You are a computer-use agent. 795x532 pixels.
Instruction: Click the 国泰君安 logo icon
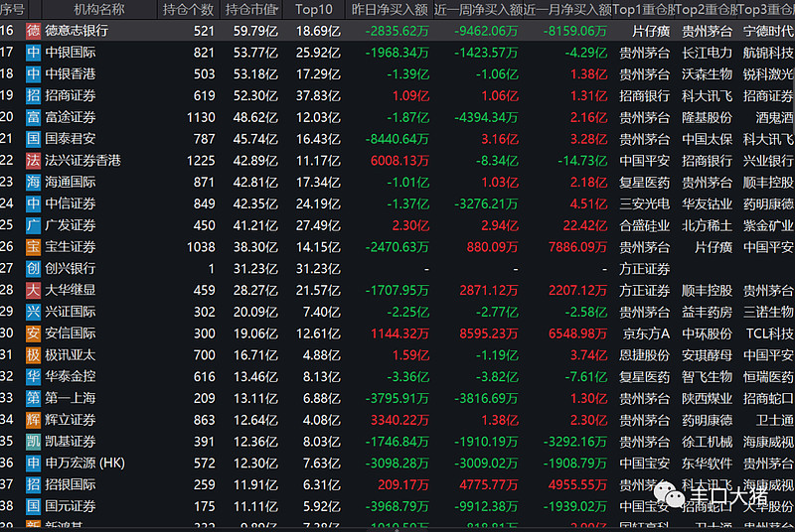point(34,139)
